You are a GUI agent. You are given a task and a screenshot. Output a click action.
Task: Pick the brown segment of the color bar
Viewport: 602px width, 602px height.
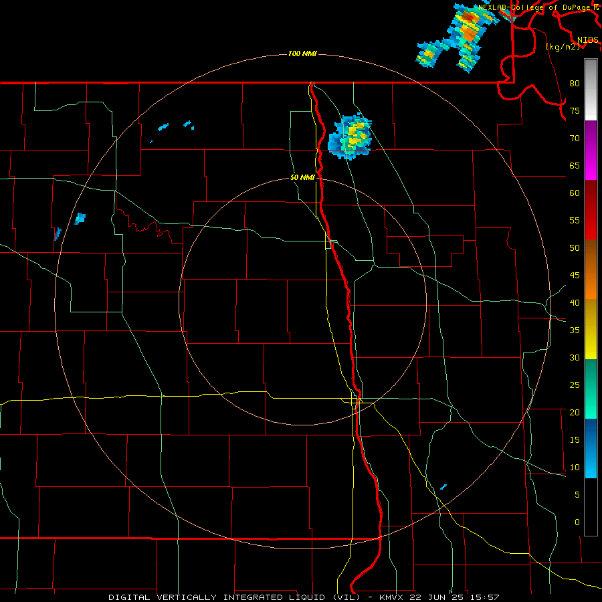pyautogui.click(x=591, y=255)
